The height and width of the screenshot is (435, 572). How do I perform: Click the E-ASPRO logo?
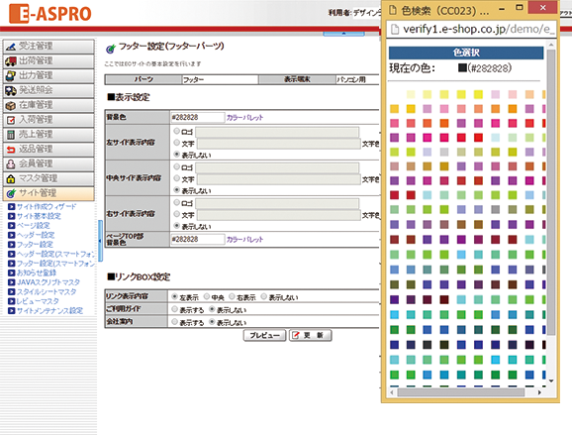coord(50,14)
